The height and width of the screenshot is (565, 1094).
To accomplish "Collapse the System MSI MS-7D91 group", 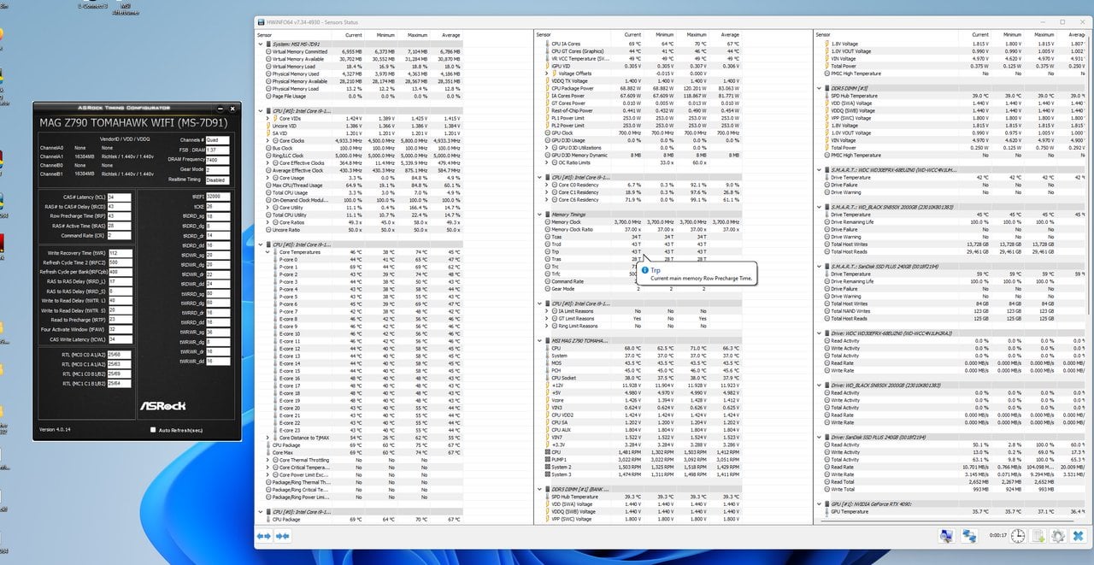I will coord(261,44).
